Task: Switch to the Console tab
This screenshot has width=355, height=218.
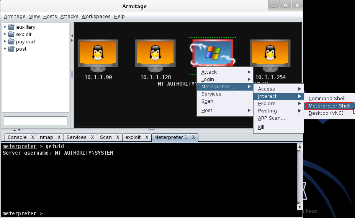Action: point(17,137)
